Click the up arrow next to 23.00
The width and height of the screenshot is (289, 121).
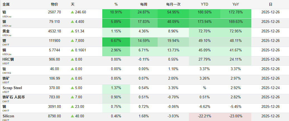click(x=72, y=107)
